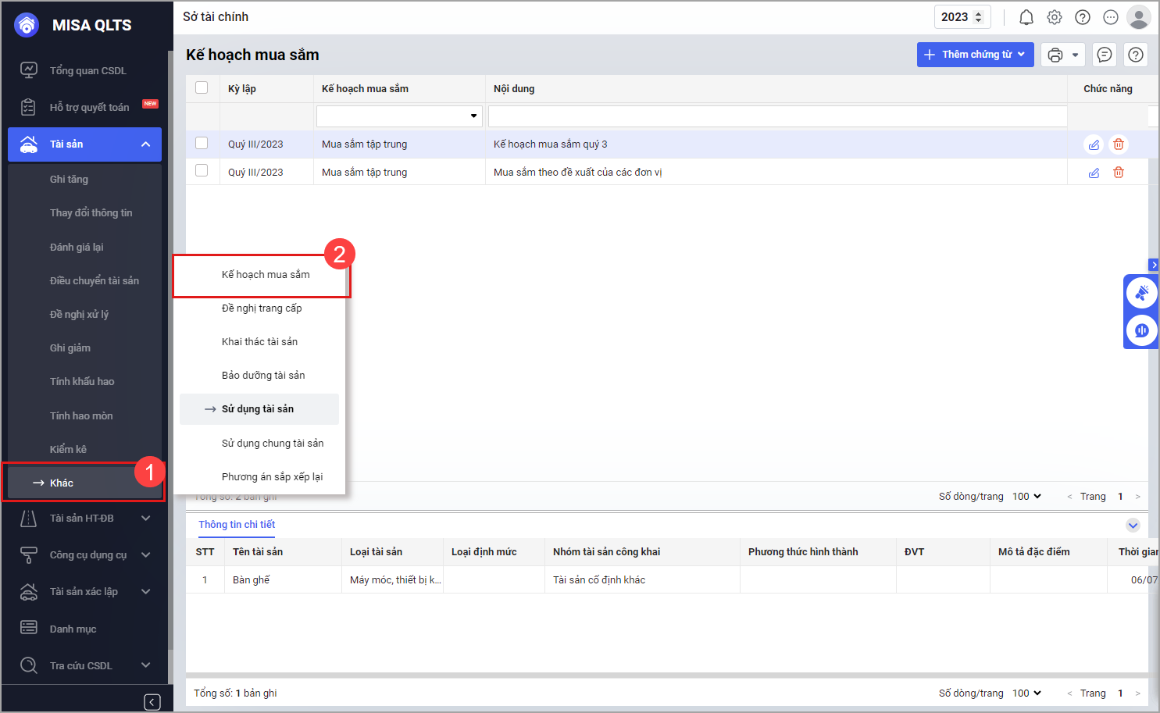Open the Tổng quan CSDL dashboard
Screen dimensions: 1160x713
87,71
